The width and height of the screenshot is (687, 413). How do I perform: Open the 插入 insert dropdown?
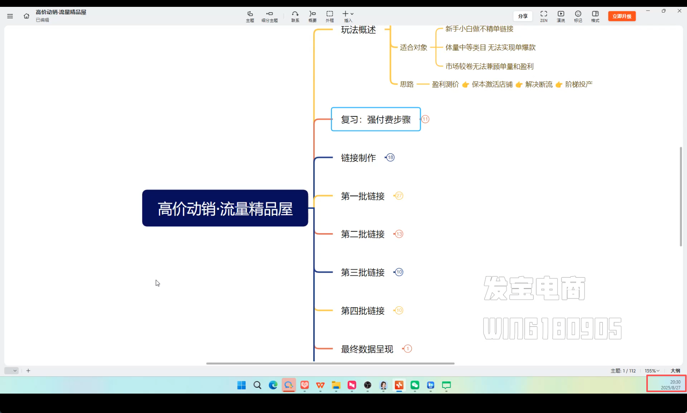tap(348, 16)
